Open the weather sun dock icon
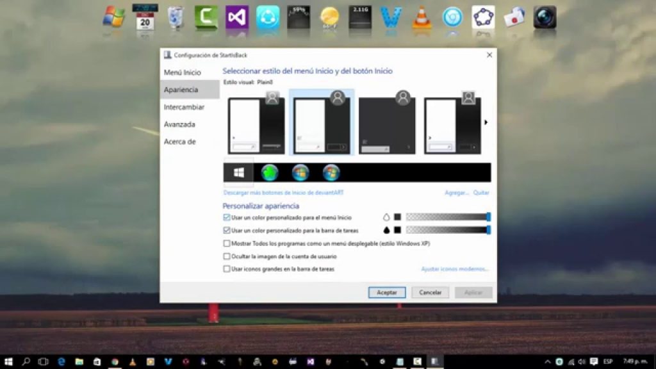Viewport: 656px width, 369px height. (329, 18)
